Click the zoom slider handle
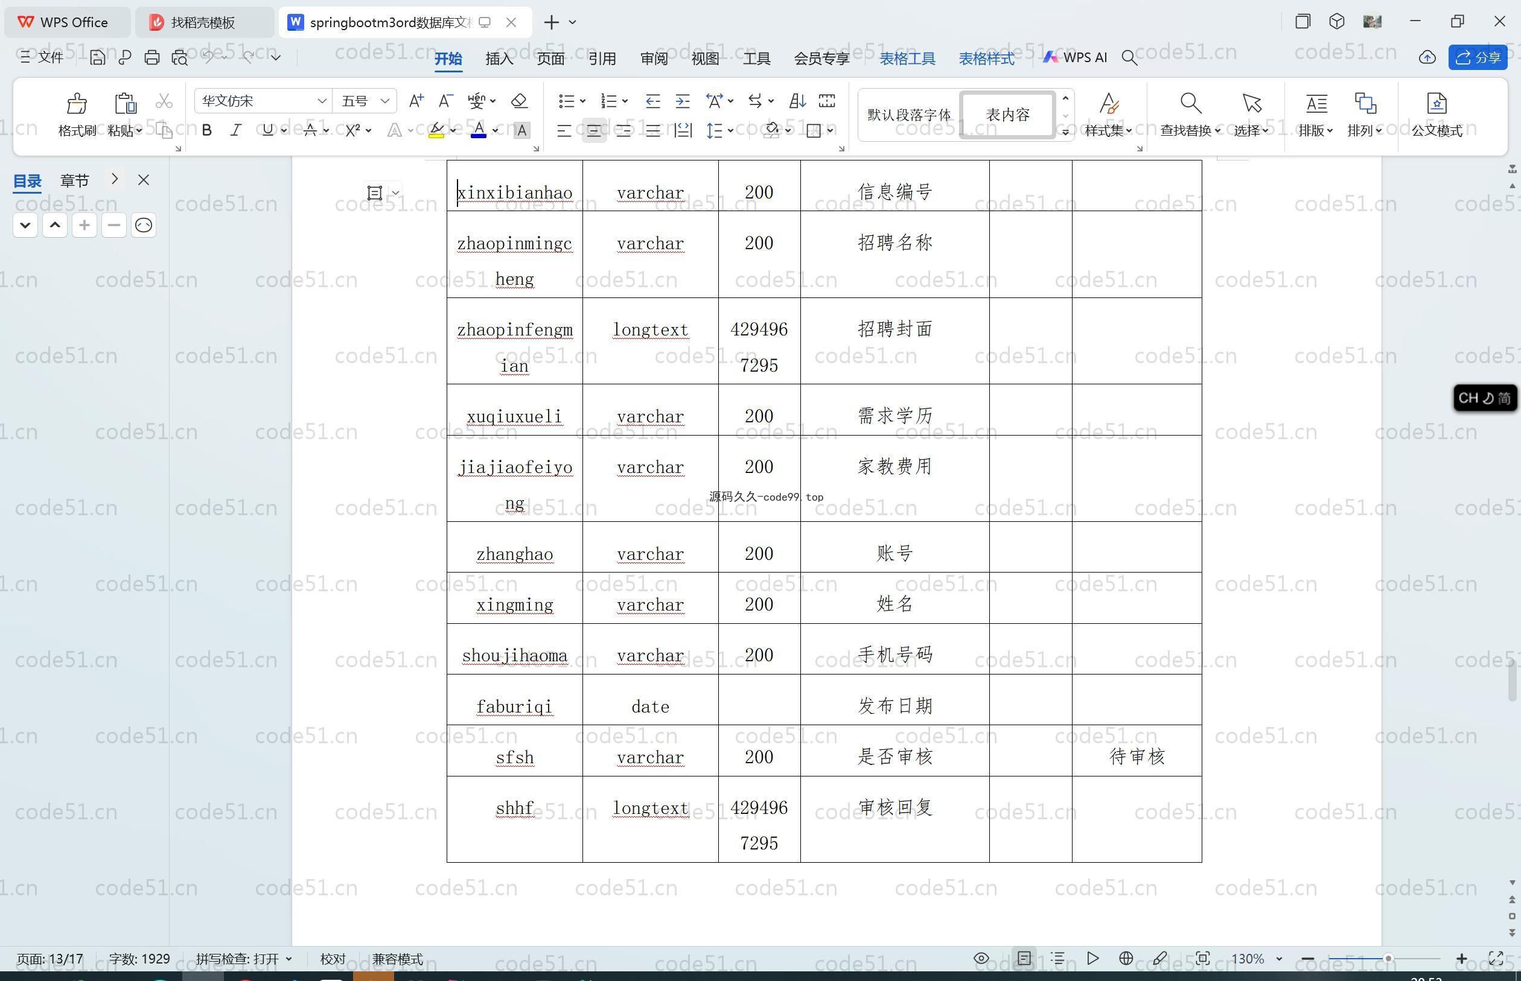Viewport: 1521px width, 981px height. tap(1388, 958)
